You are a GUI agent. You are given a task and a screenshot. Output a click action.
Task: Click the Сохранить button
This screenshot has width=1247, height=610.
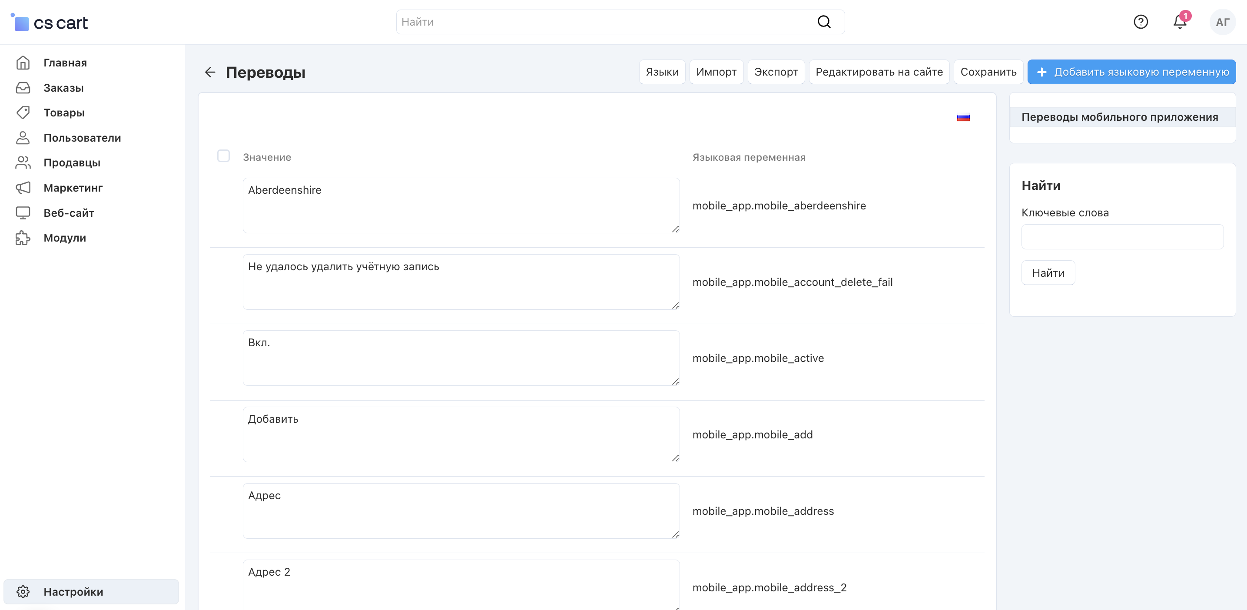(x=988, y=72)
